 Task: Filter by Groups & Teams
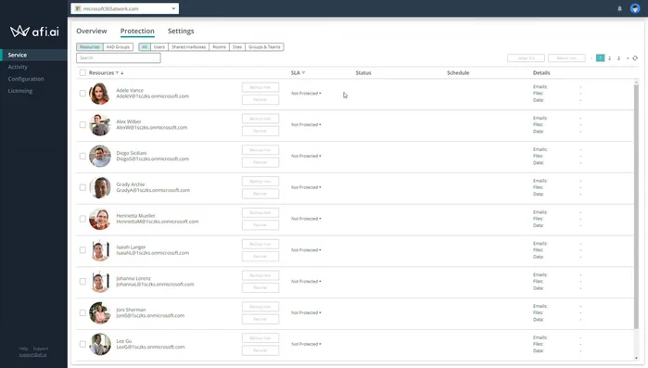(264, 47)
